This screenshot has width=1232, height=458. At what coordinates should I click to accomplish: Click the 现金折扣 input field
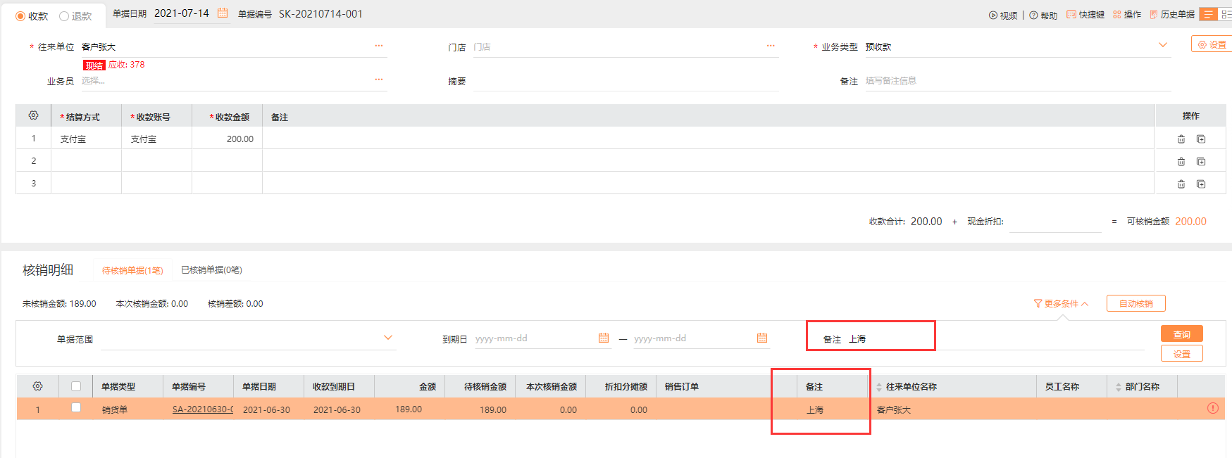pyautogui.click(x=1054, y=222)
